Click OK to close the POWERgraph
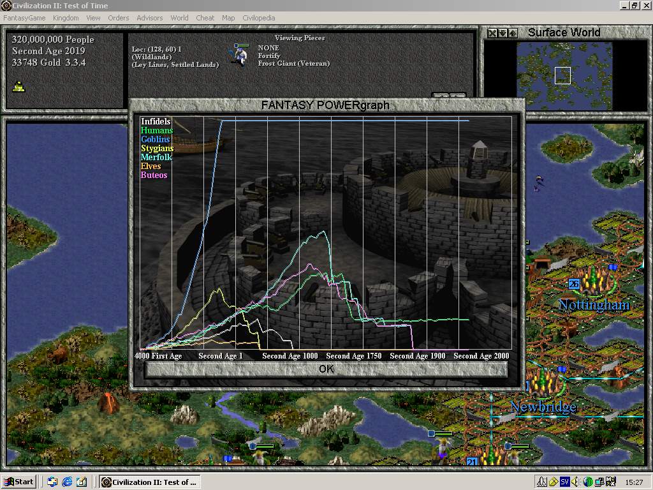This screenshot has width=653, height=490. pos(326,369)
